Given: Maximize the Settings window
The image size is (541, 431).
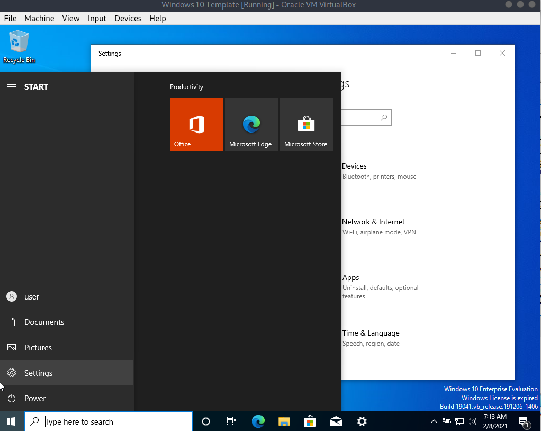Looking at the screenshot, I should click(x=478, y=53).
